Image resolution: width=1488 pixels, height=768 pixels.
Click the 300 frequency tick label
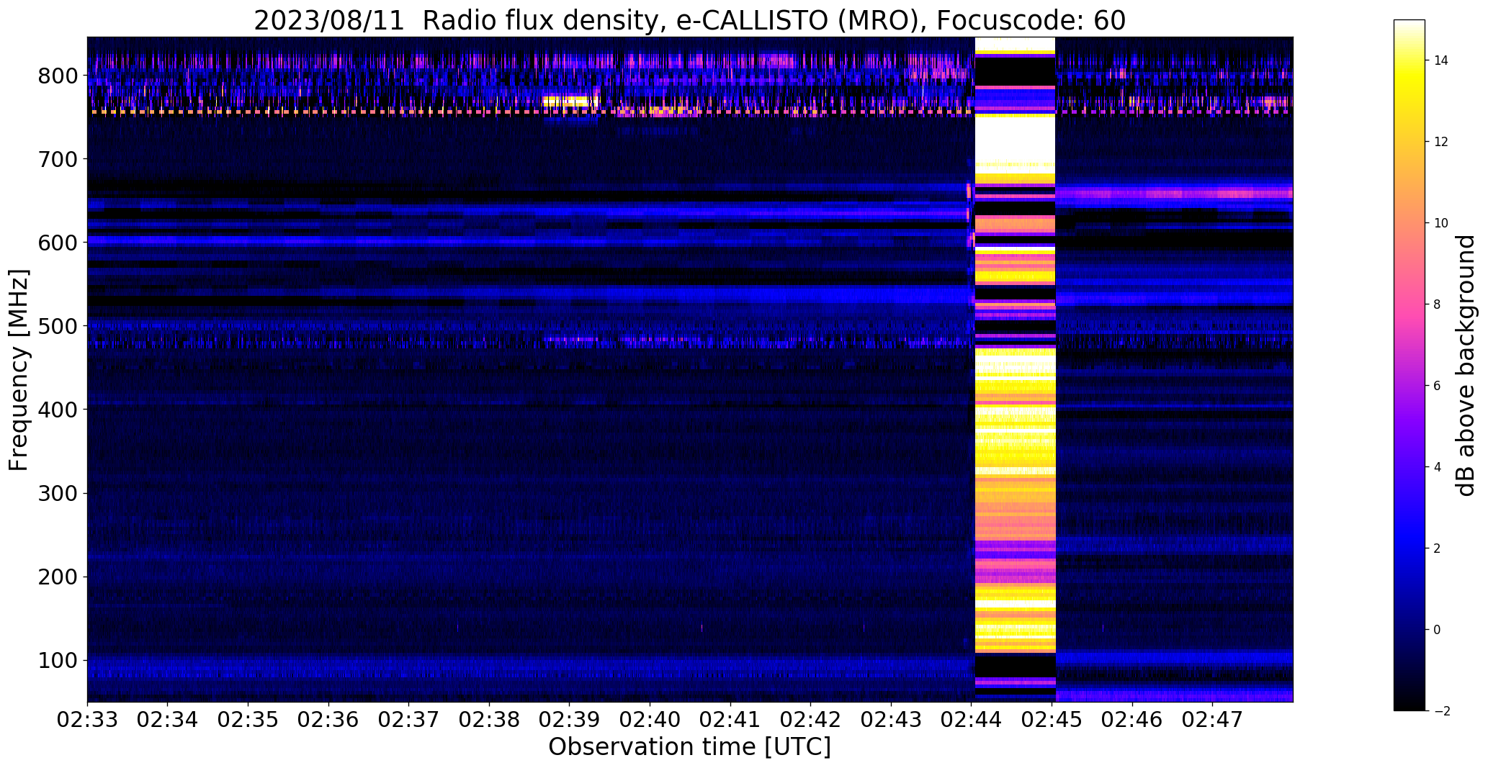(58, 493)
